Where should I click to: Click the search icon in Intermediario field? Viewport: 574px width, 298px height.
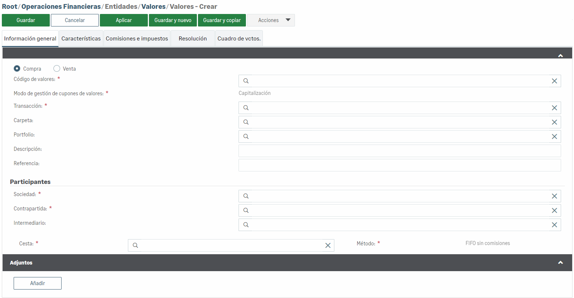[246, 225]
